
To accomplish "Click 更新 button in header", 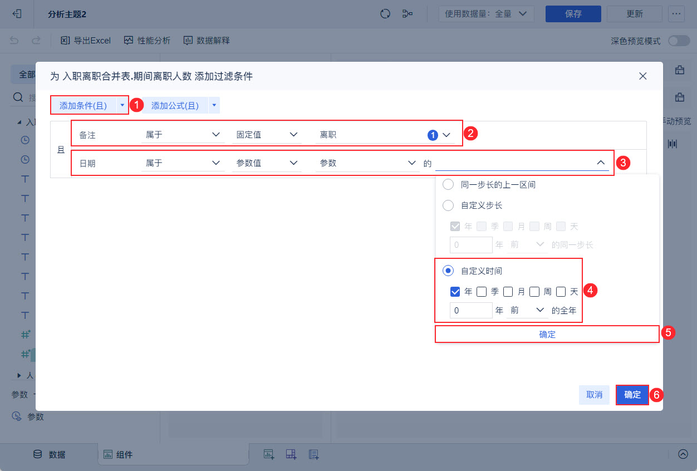I will pyautogui.click(x=635, y=14).
